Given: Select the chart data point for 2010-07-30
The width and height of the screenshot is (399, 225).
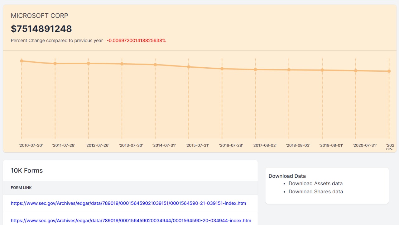Looking at the screenshot, I should [22, 61].
